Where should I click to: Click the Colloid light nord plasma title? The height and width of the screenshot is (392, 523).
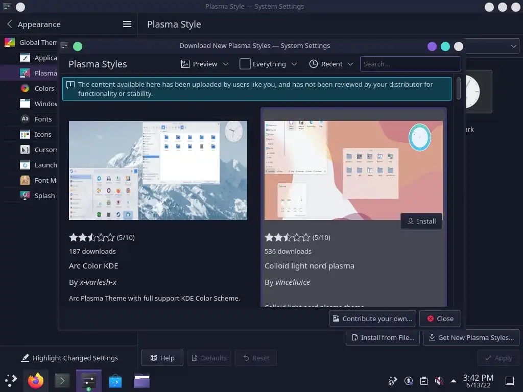point(310,266)
